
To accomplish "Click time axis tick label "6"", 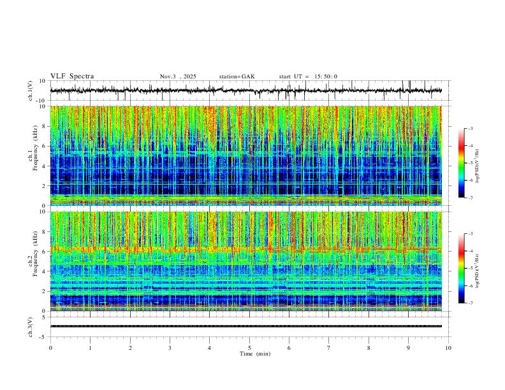I will click(289, 348).
